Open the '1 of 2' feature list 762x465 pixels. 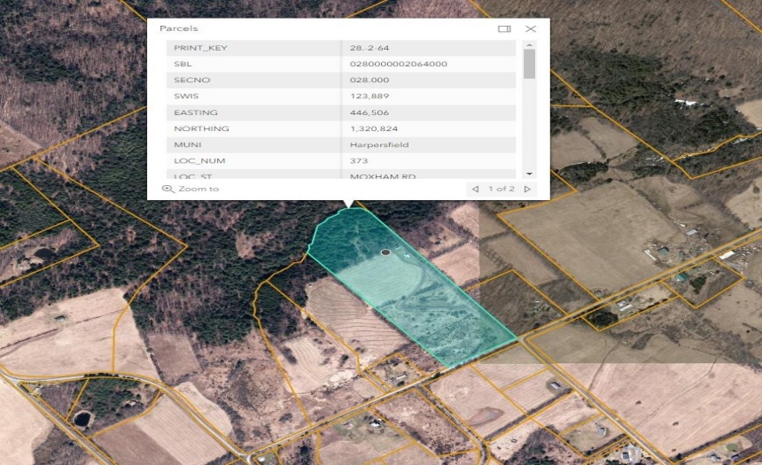pos(502,189)
